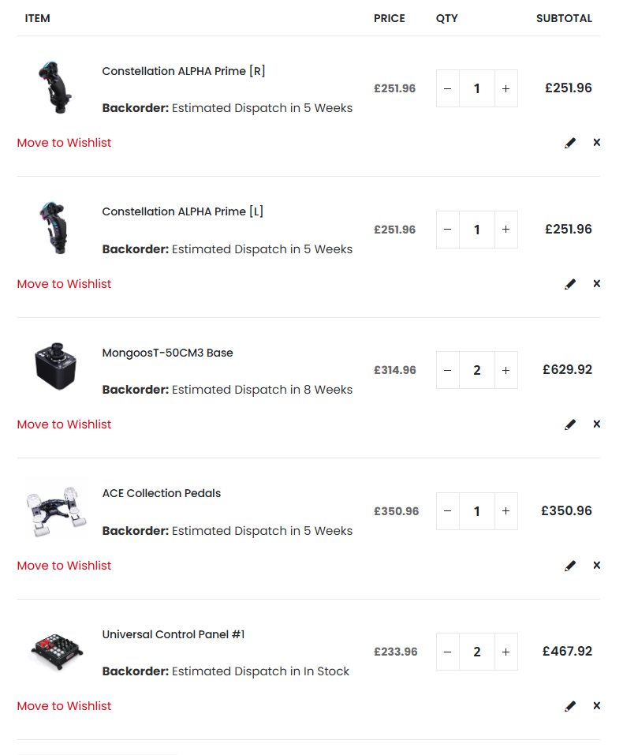Increase quantity of Constellation ALPHA Prime [R]
The image size is (623, 755).
[505, 88]
